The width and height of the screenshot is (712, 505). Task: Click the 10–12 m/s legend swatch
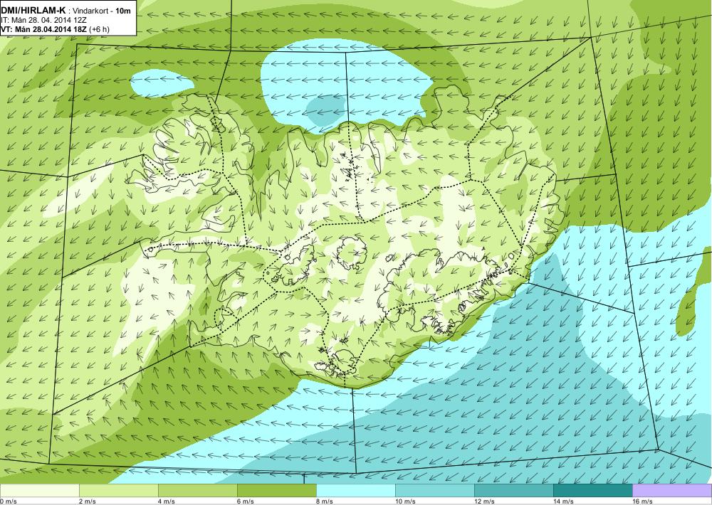(434, 491)
